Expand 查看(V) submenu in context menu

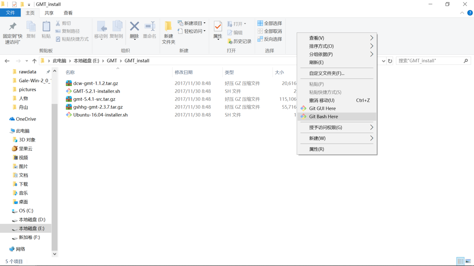pos(337,38)
